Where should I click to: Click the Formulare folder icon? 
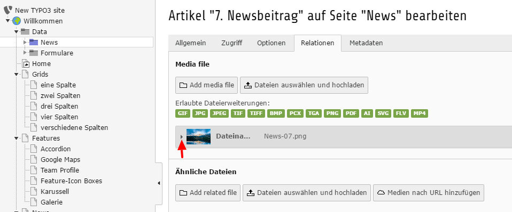[34, 53]
